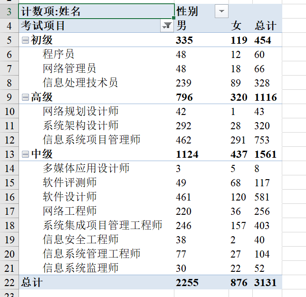This screenshot has height=297, width=306.
Task: Click the value 60 for 程序员
Action: (x=259, y=55)
